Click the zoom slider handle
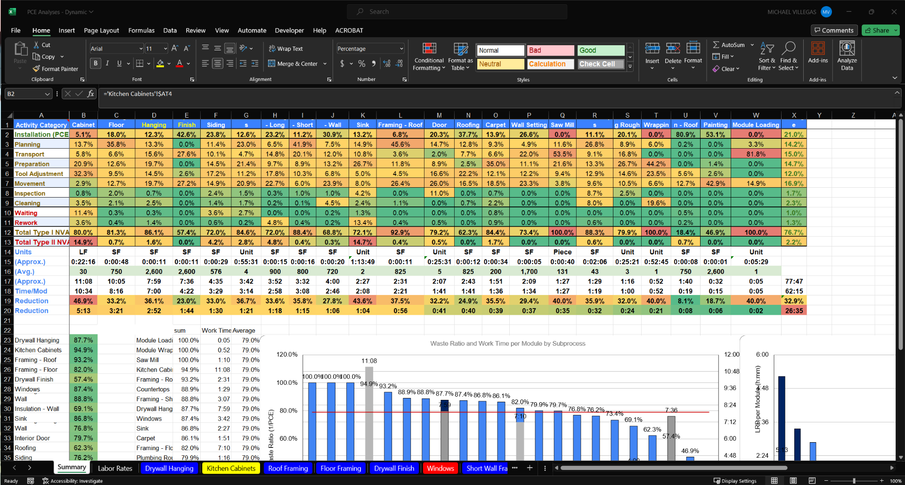 [854, 481]
